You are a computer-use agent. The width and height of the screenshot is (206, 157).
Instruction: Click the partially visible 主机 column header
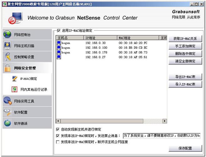click(163, 38)
